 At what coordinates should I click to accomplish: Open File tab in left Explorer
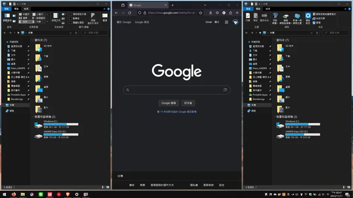6,9
